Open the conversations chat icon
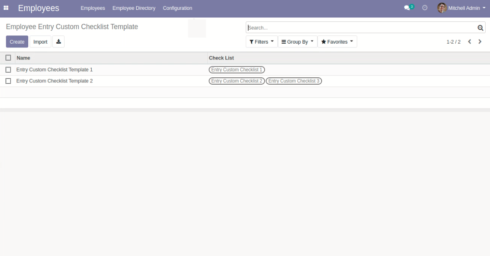The image size is (490, 256). click(407, 8)
